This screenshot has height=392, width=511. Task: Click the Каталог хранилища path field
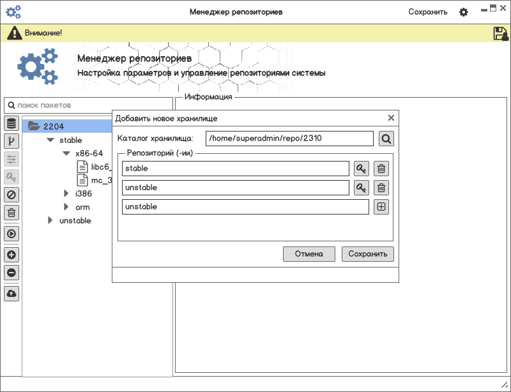click(x=289, y=139)
